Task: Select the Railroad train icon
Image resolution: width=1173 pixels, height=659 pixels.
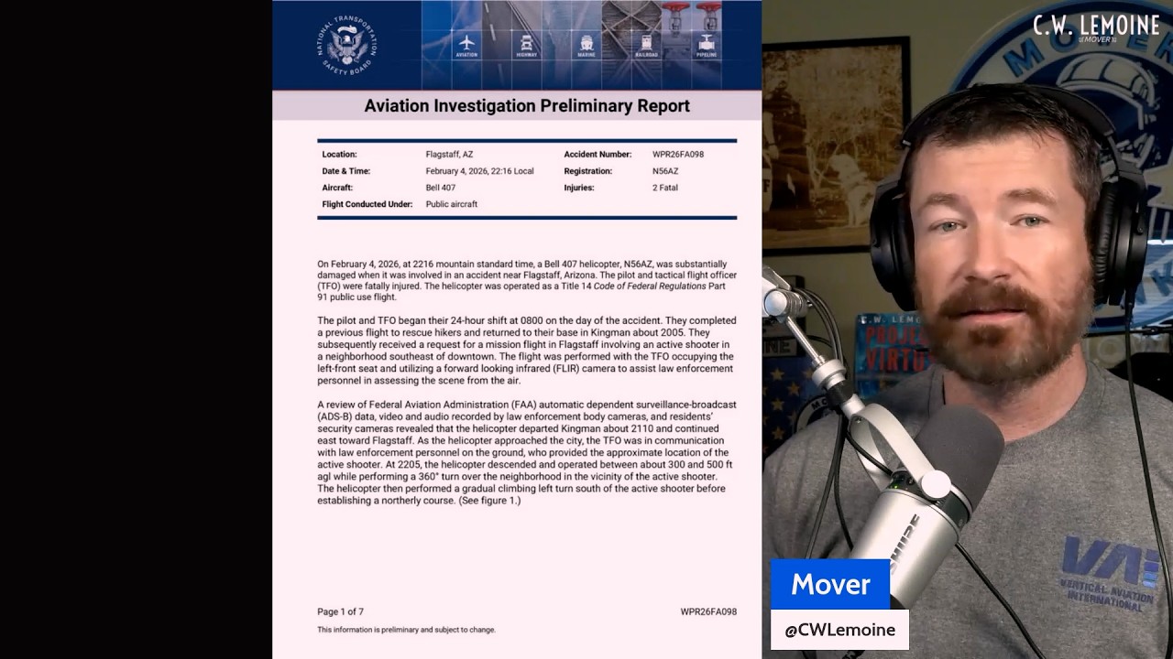Action: pos(647,46)
